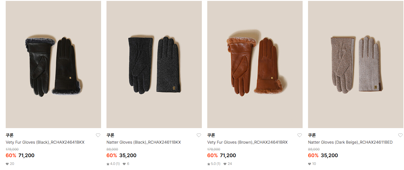Click the star rating 5.0 icon
The image size is (404, 170).
209,164
